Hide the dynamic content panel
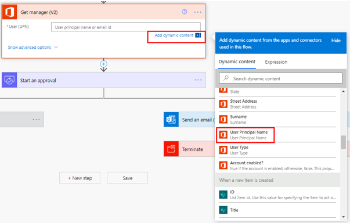Image resolution: width=350 pixels, height=223 pixels. 335,41
